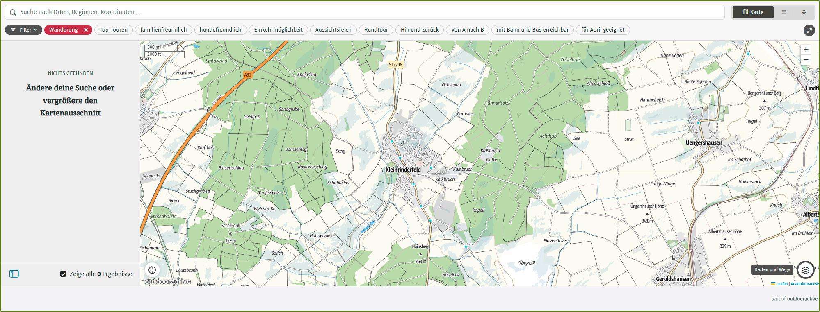Select the Karte view tab
820x312 pixels.
753,12
